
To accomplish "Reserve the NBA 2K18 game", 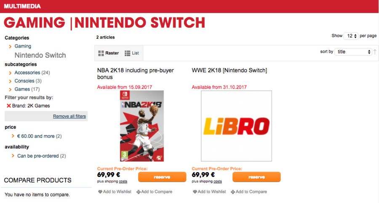I will (x=162, y=177).
